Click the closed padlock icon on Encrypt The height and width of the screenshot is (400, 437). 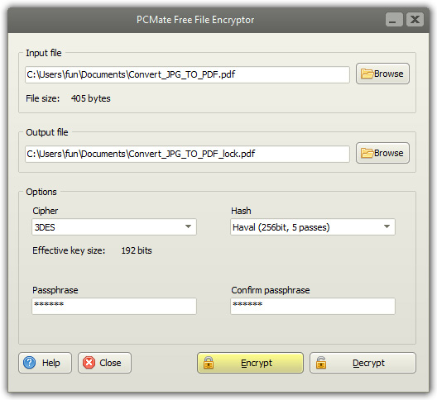coord(209,363)
